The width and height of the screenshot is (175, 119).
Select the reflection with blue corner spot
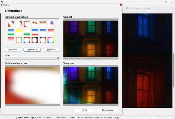51,24
